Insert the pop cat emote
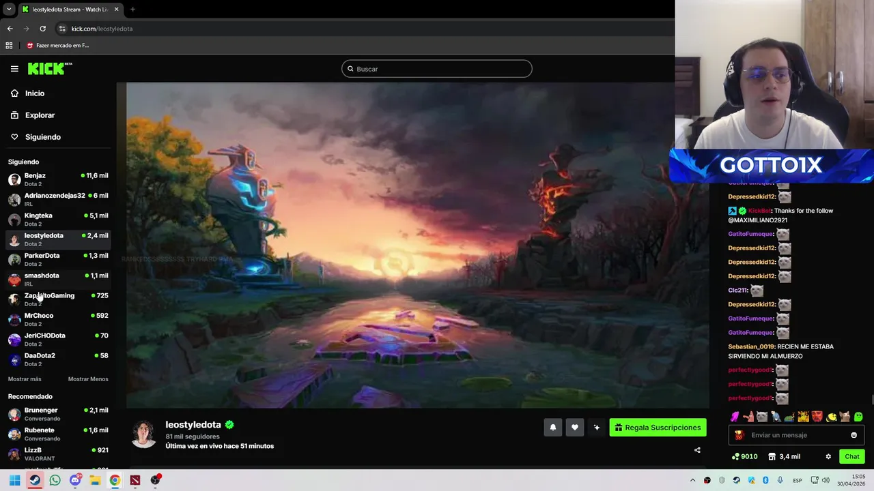This screenshot has height=491, width=874. coord(845,417)
